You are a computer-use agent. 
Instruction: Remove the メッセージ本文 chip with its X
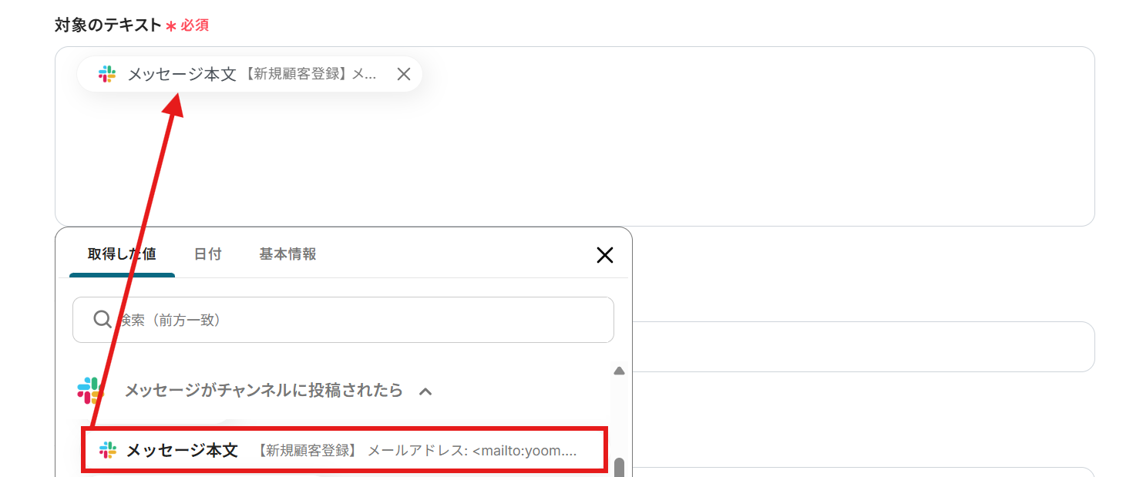[x=403, y=74]
